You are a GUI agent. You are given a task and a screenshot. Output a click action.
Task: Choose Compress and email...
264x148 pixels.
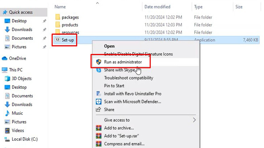point(124,144)
